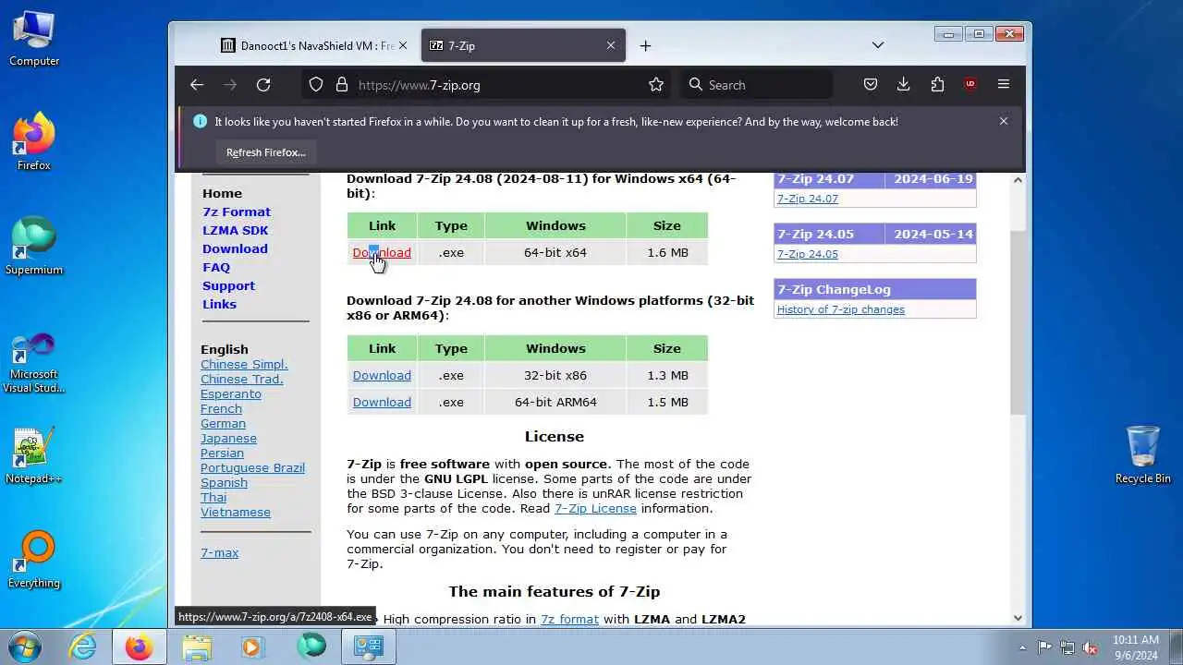Select the Microsoft Visual Studio desktop shortcut
This screenshot has width=1183, height=665.
[34, 361]
